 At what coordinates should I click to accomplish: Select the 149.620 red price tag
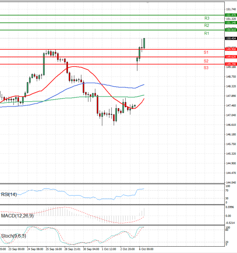tap(231, 57)
